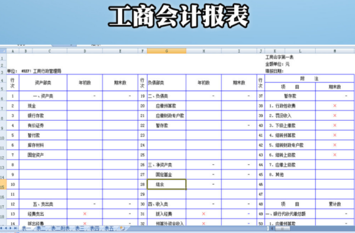Viewport: 355px width, 233px height.
Task: Insert a new worksheet icon after 表五
Action: pos(122,228)
